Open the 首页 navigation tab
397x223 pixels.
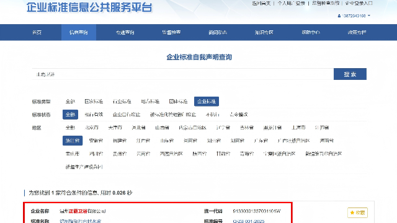pyautogui.click(x=37, y=32)
